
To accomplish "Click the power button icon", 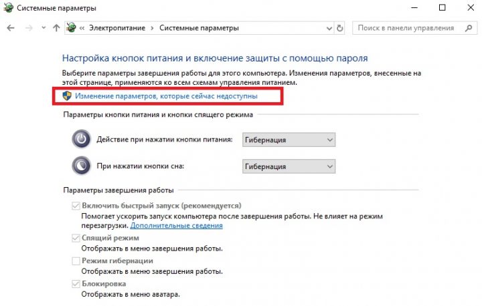I will [80, 140].
